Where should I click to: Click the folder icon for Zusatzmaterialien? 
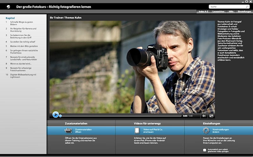[68, 131]
